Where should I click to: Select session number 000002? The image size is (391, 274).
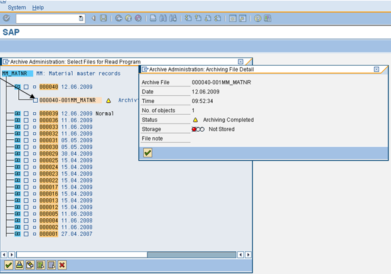tap(48, 227)
